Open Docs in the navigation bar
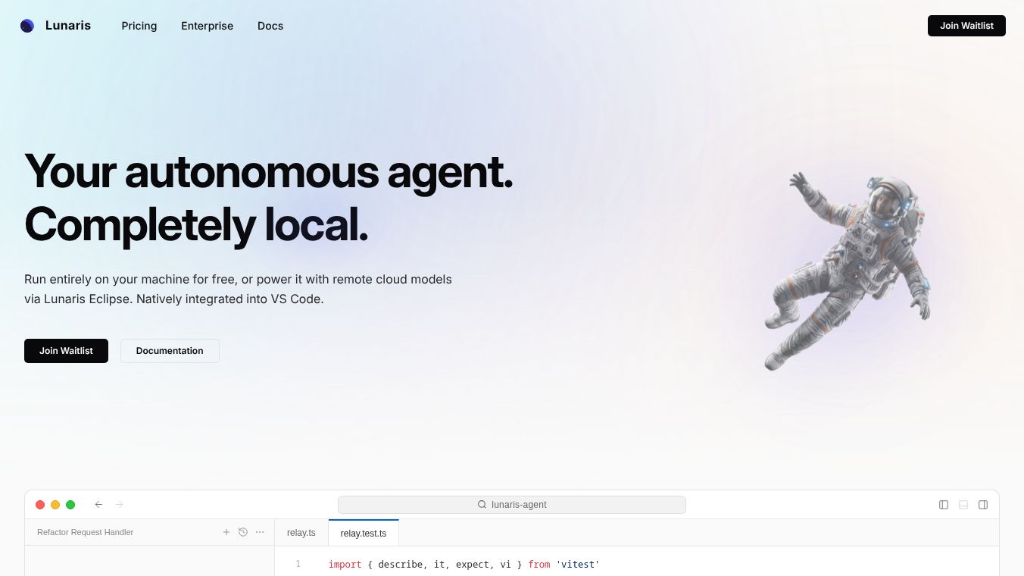 [x=270, y=26]
